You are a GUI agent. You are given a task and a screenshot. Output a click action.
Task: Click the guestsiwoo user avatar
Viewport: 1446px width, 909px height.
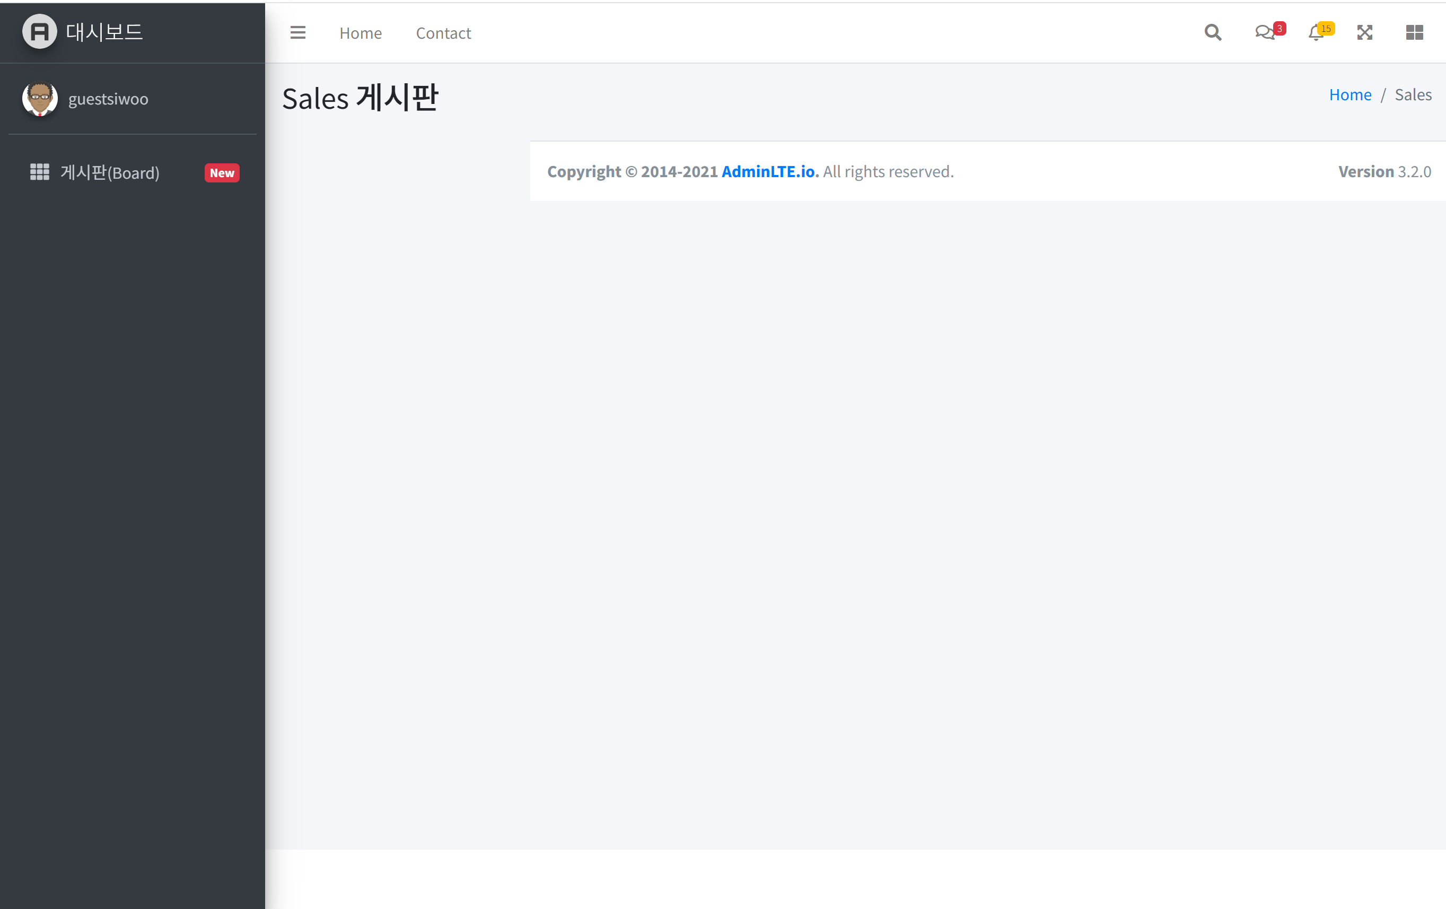click(x=40, y=99)
